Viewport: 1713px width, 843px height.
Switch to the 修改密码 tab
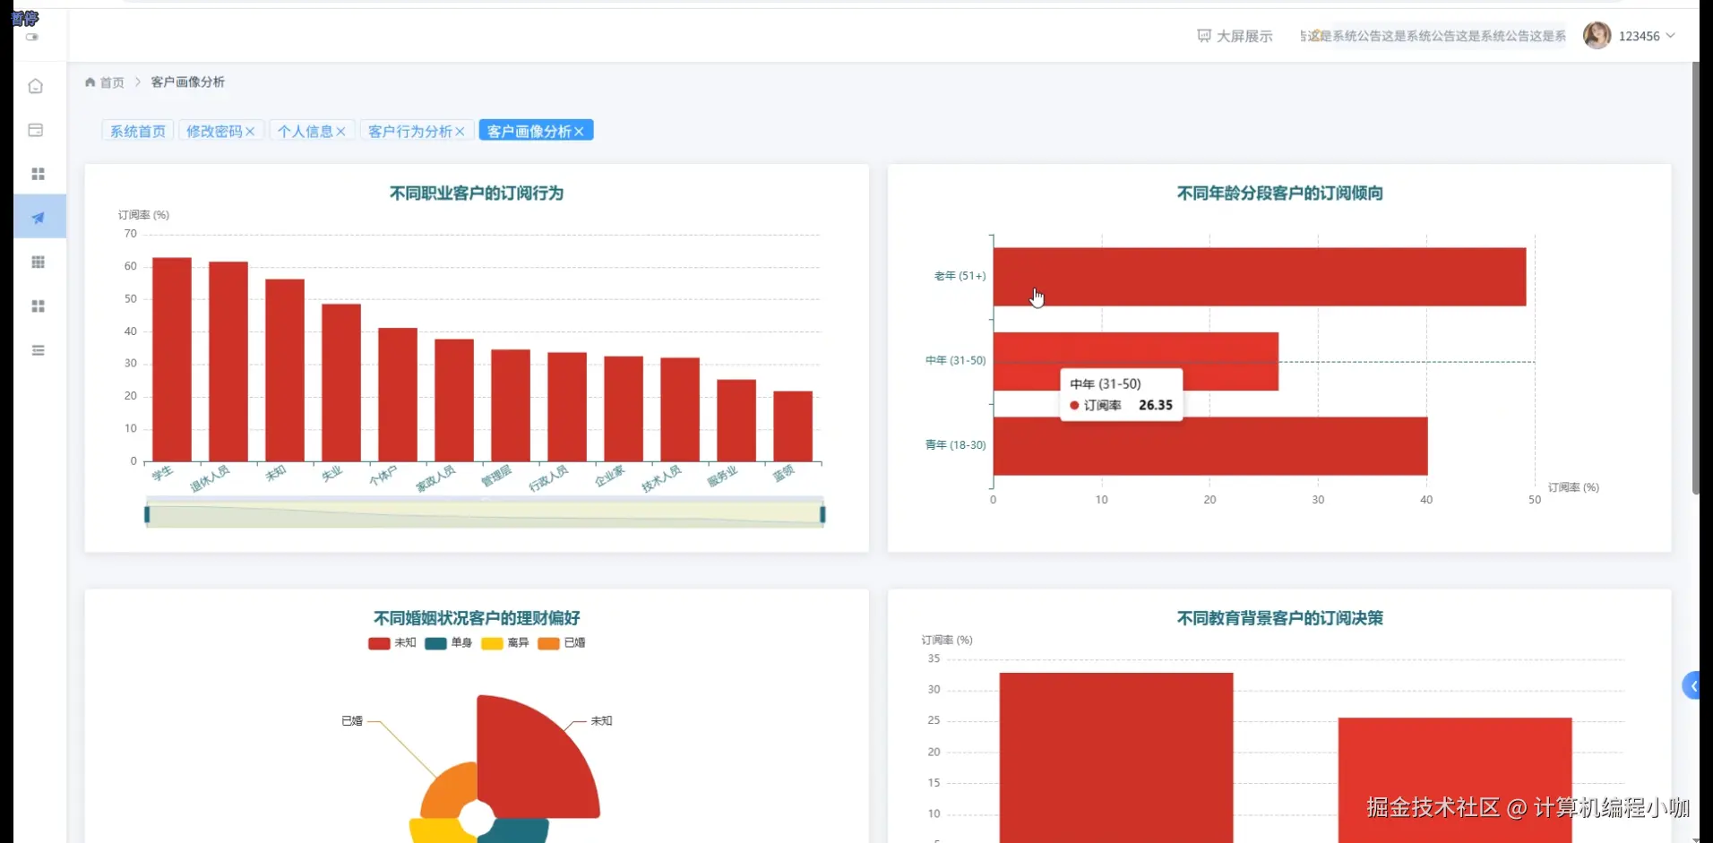[214, 131]
